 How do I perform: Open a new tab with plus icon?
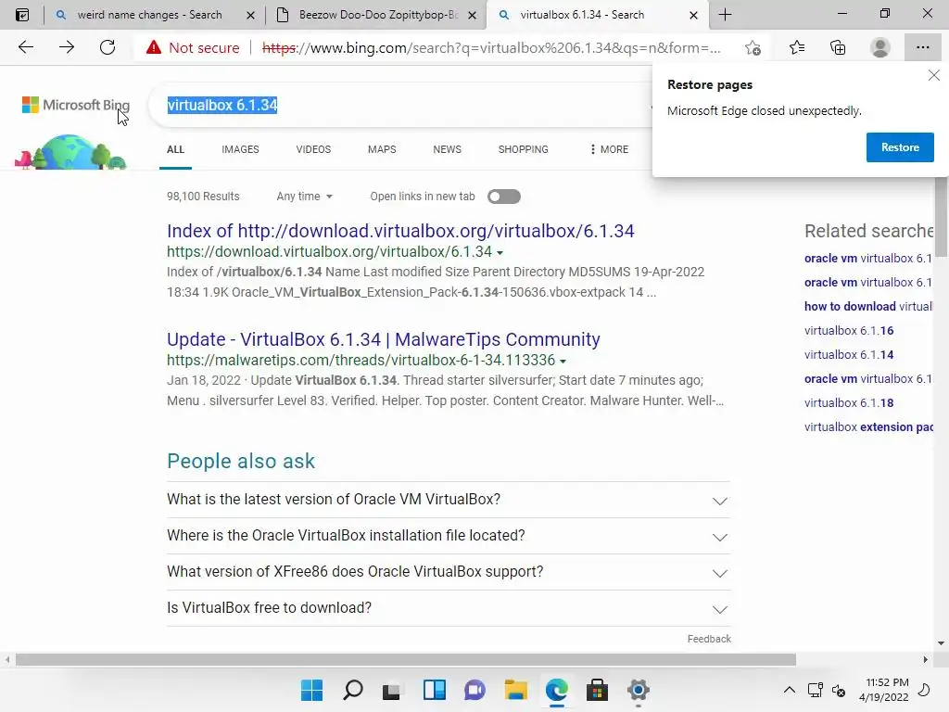coord(725,15)
